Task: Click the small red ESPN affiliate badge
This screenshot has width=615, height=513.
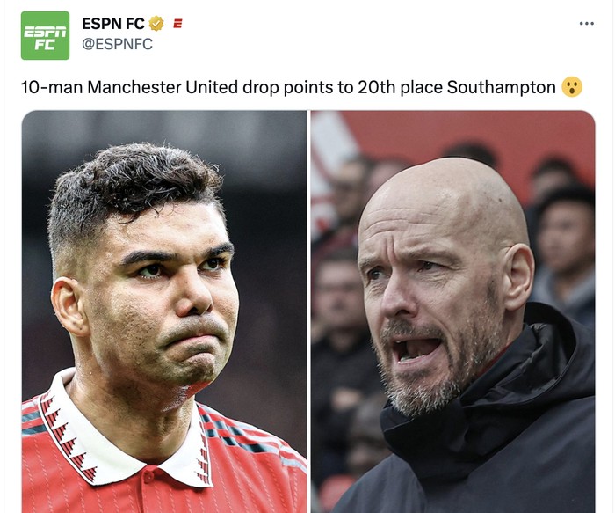Action: pos(177,24)
